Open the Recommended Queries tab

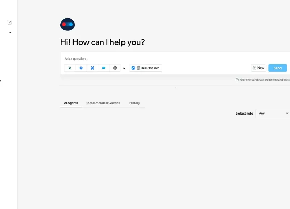click(103, 103)
